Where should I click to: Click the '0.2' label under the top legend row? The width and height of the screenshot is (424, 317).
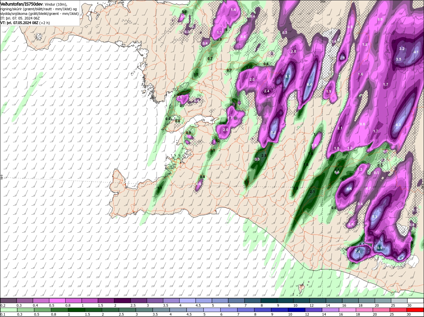point(3,305)
